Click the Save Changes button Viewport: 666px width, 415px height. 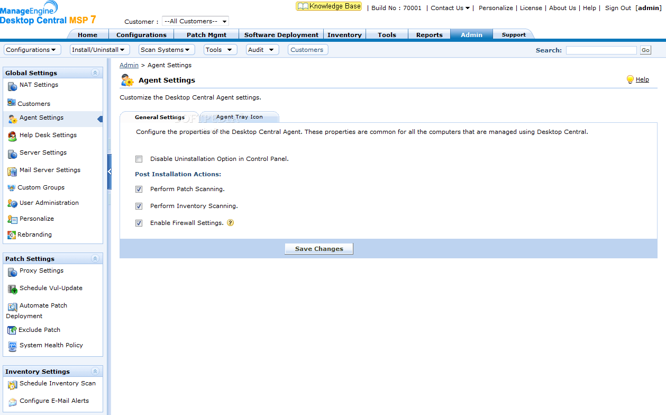pos(319,249)
